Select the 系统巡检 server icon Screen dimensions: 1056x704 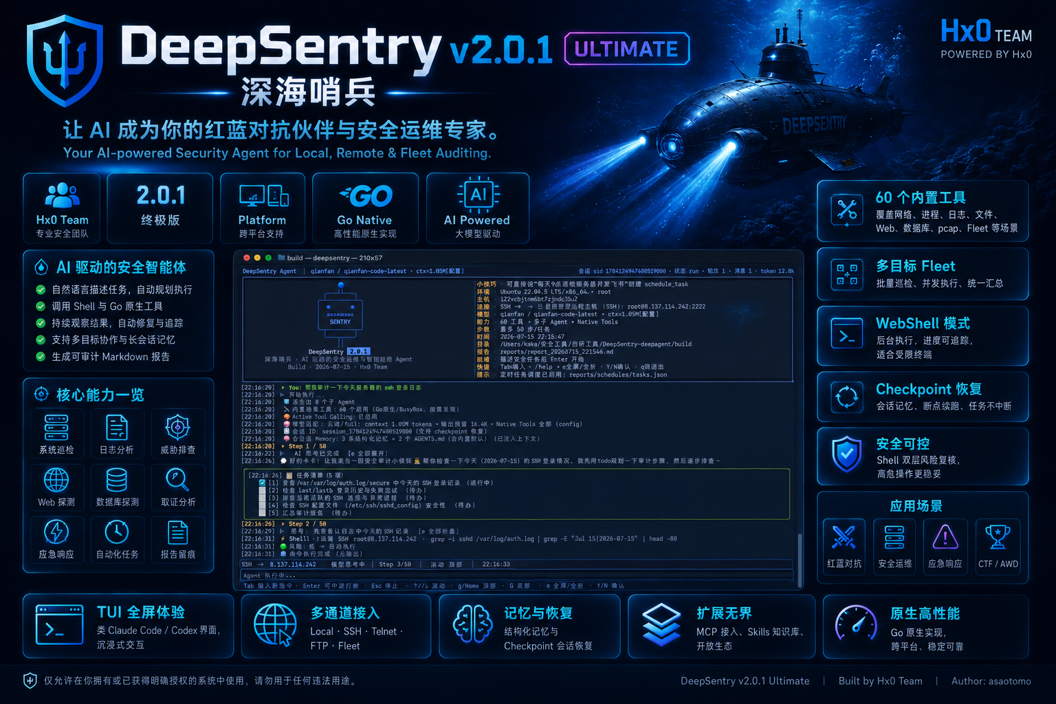tap(56, 427)
